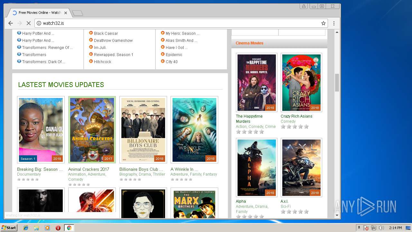Select the Free Movies Online tab
The image size is (412, 232).
40,13
